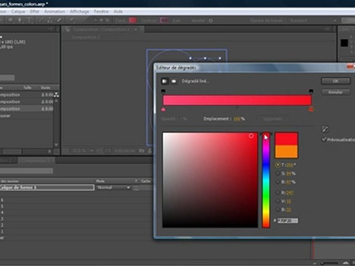
Task: Pick the eyedropper in gradient editor
Action: point(325,129)
